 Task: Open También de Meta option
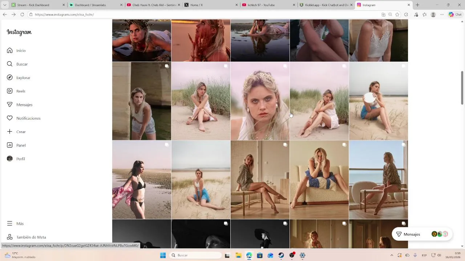coord(27,237)
